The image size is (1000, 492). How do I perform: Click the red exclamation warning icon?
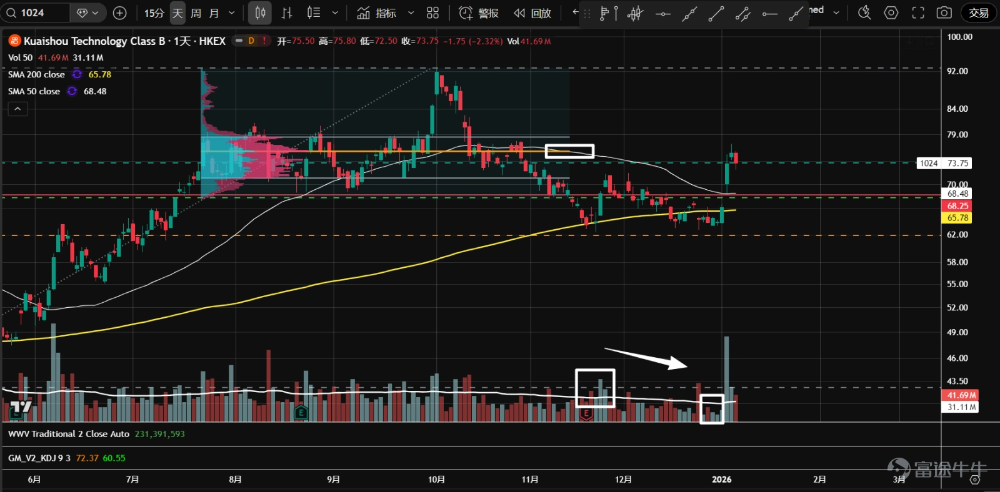(264, 41)
